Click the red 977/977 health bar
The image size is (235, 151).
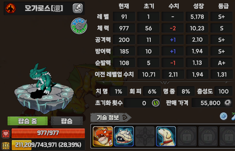(48, 133)
